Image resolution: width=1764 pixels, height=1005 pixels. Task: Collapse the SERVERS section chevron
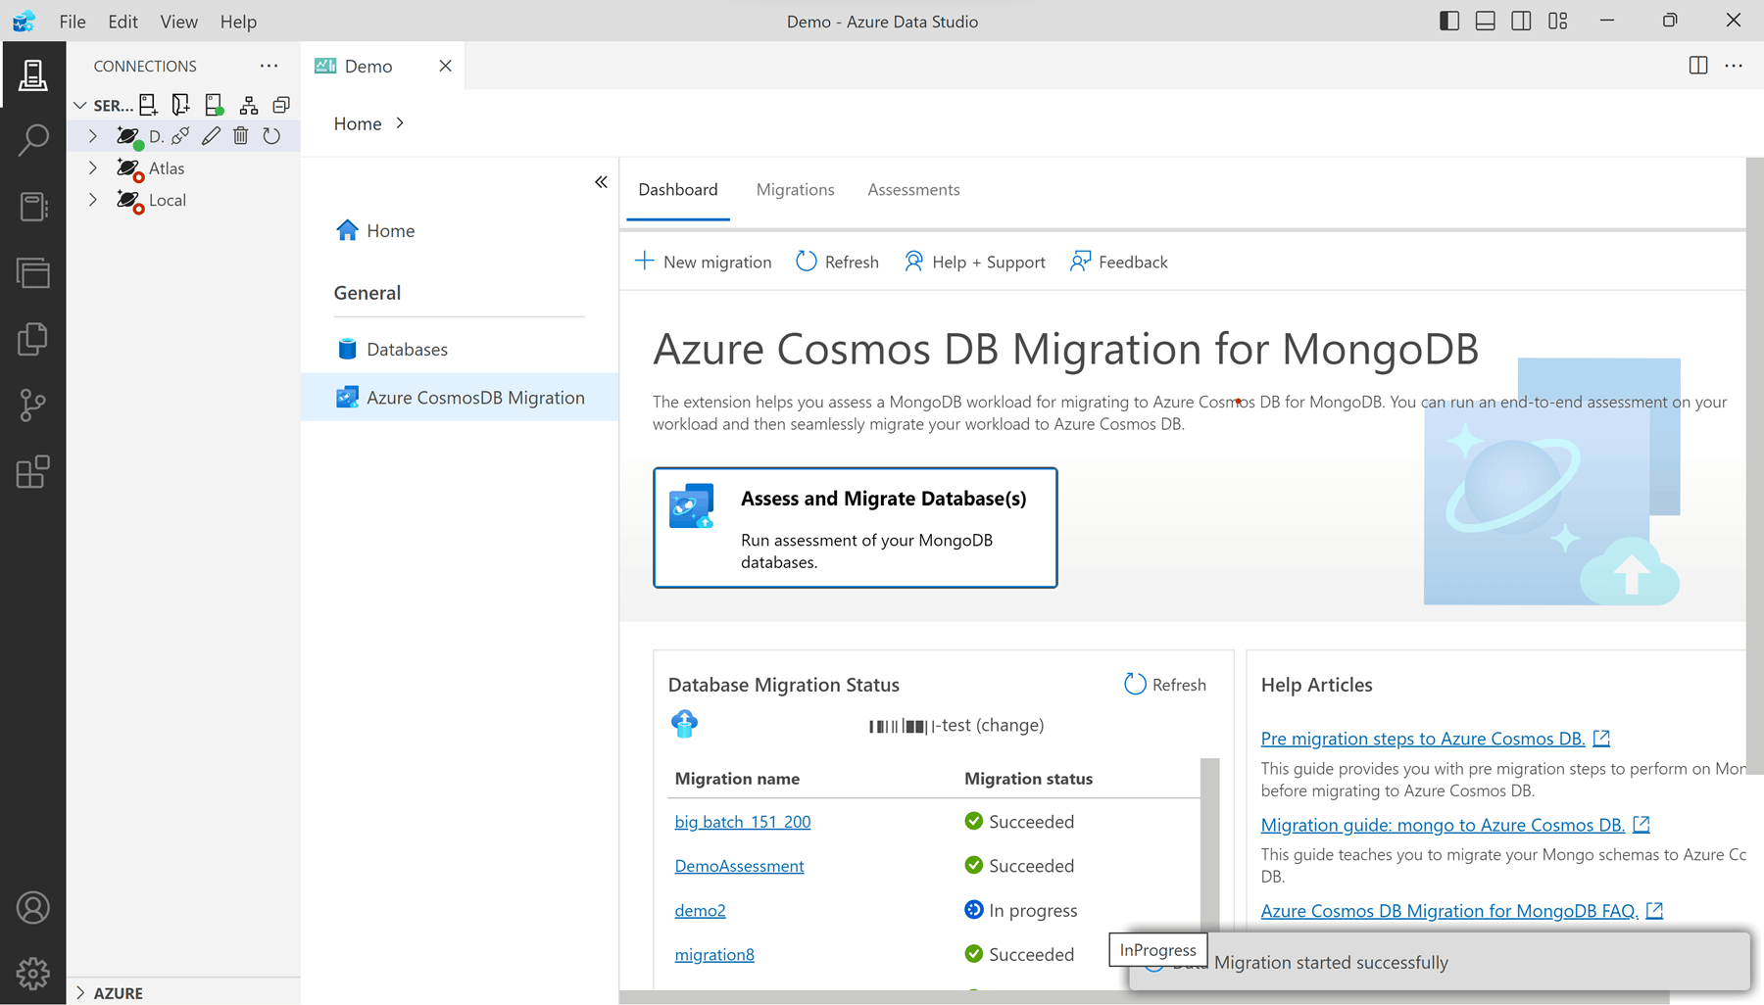click(80, 104)
